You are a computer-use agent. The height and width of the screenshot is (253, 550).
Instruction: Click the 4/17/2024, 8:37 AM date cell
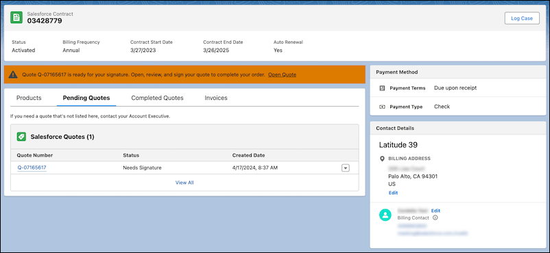click(x=254, y=168)
